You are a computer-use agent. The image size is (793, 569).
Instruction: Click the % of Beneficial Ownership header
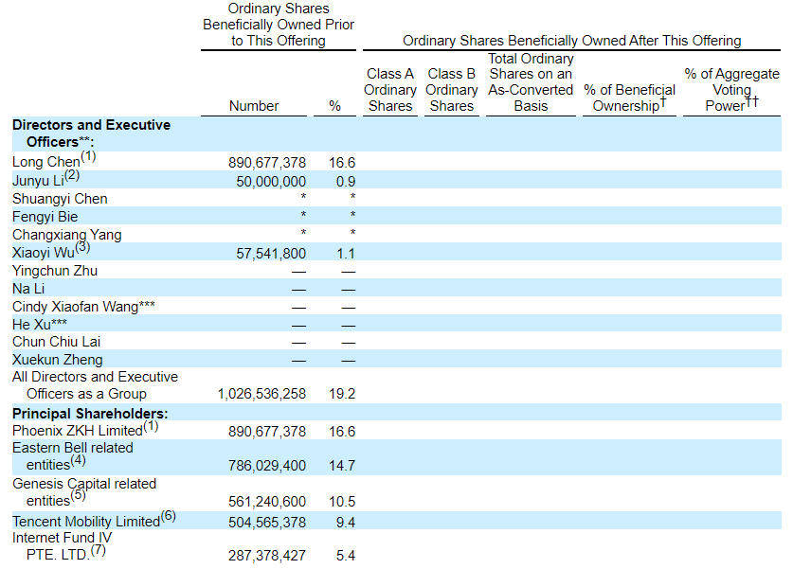(x=629, y=98)
